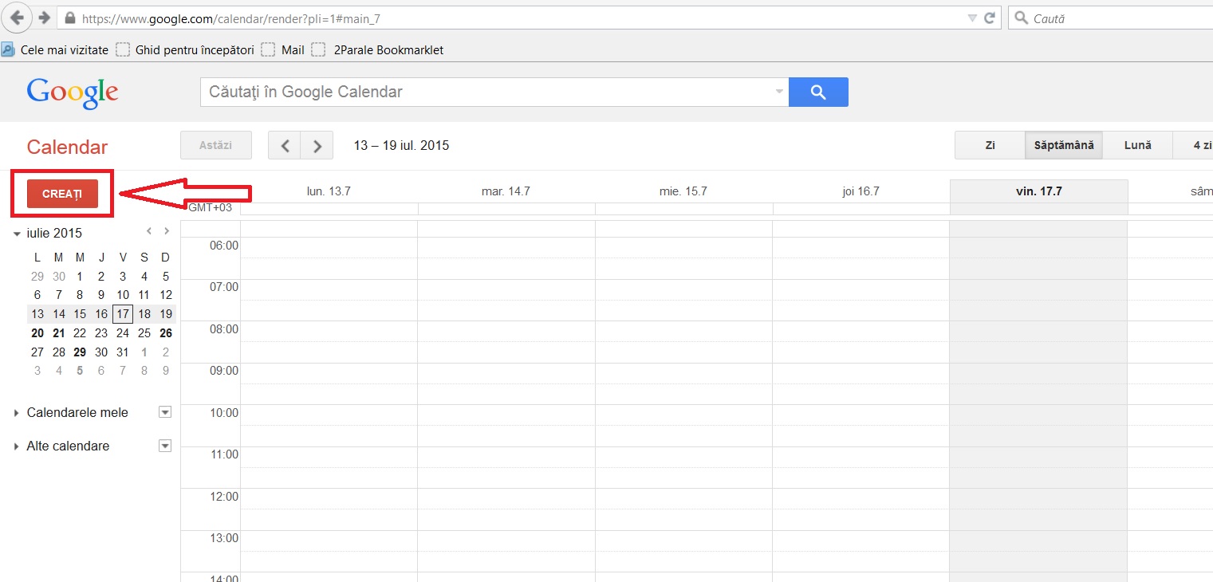Screen dimensions: 1213x582
Task: Click the padlock icon in address bar
Action: pyautogui.click(x=69, y=18)
